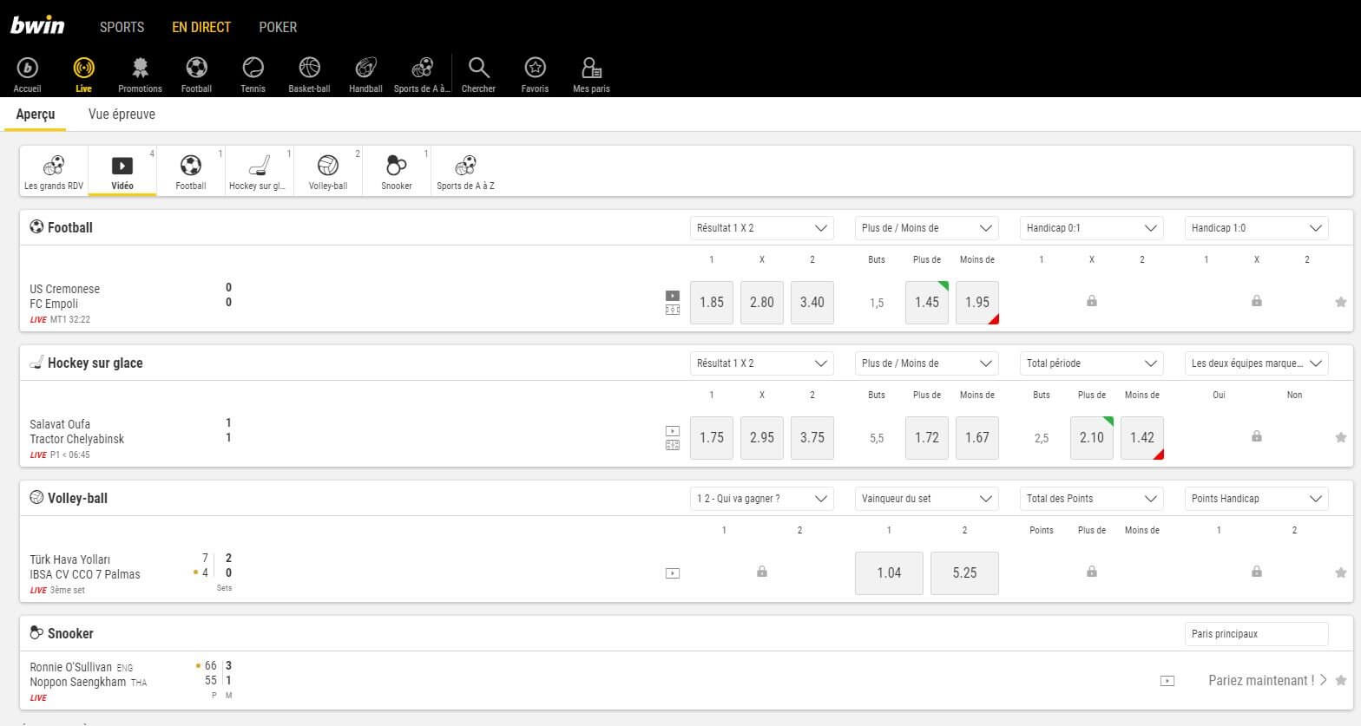Switch to the Aperçu tab

[x=36, y=114]
